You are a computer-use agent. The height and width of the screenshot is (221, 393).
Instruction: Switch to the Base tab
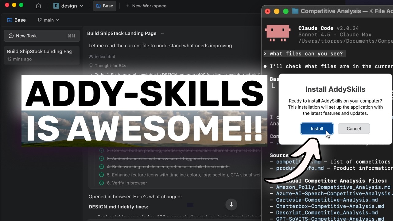[105, 6]
